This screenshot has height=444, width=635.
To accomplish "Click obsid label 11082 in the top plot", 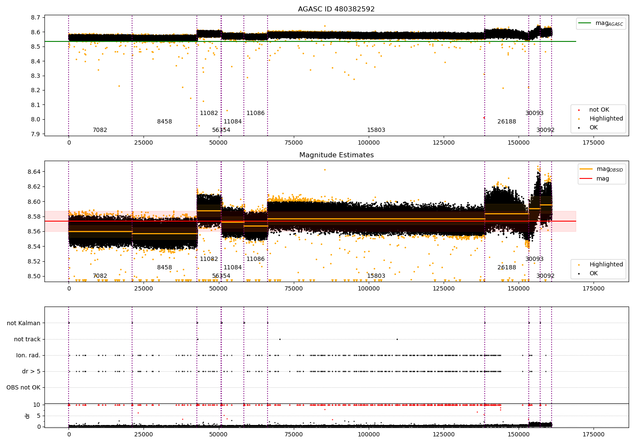I will coord(209,113).
